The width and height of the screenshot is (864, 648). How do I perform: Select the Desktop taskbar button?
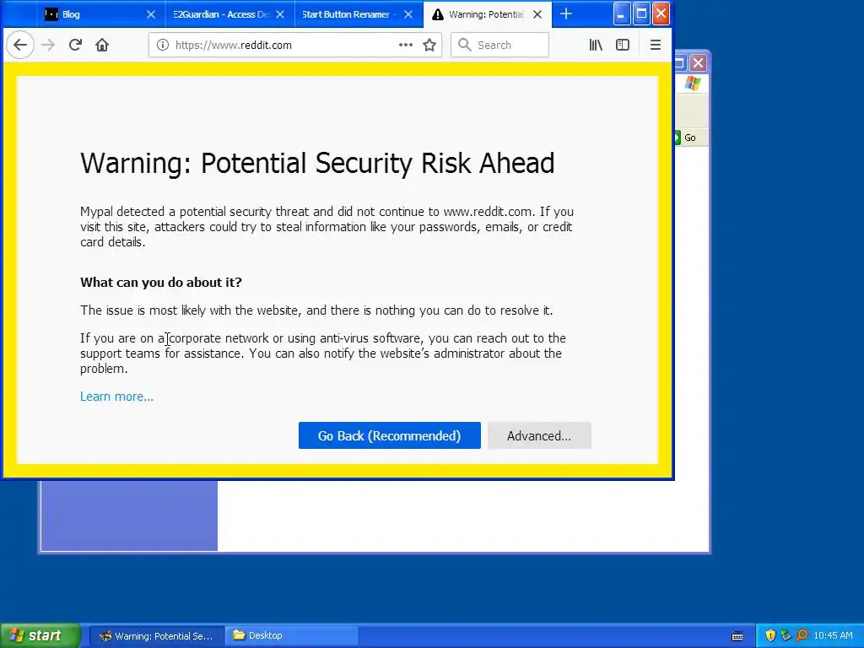tap(291, 636)
